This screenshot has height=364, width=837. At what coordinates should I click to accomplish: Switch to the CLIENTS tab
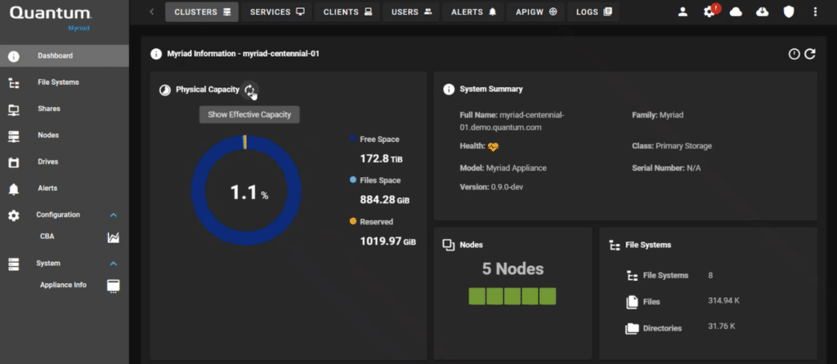(x=347, y=11)
